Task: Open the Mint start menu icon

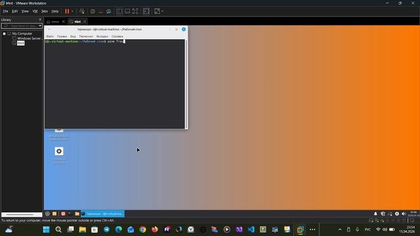Action: point(47,214)
